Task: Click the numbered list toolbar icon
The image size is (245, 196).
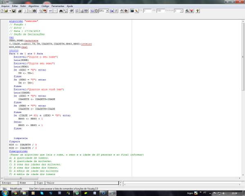Action: pyautogui.click(x=77, y=11)
